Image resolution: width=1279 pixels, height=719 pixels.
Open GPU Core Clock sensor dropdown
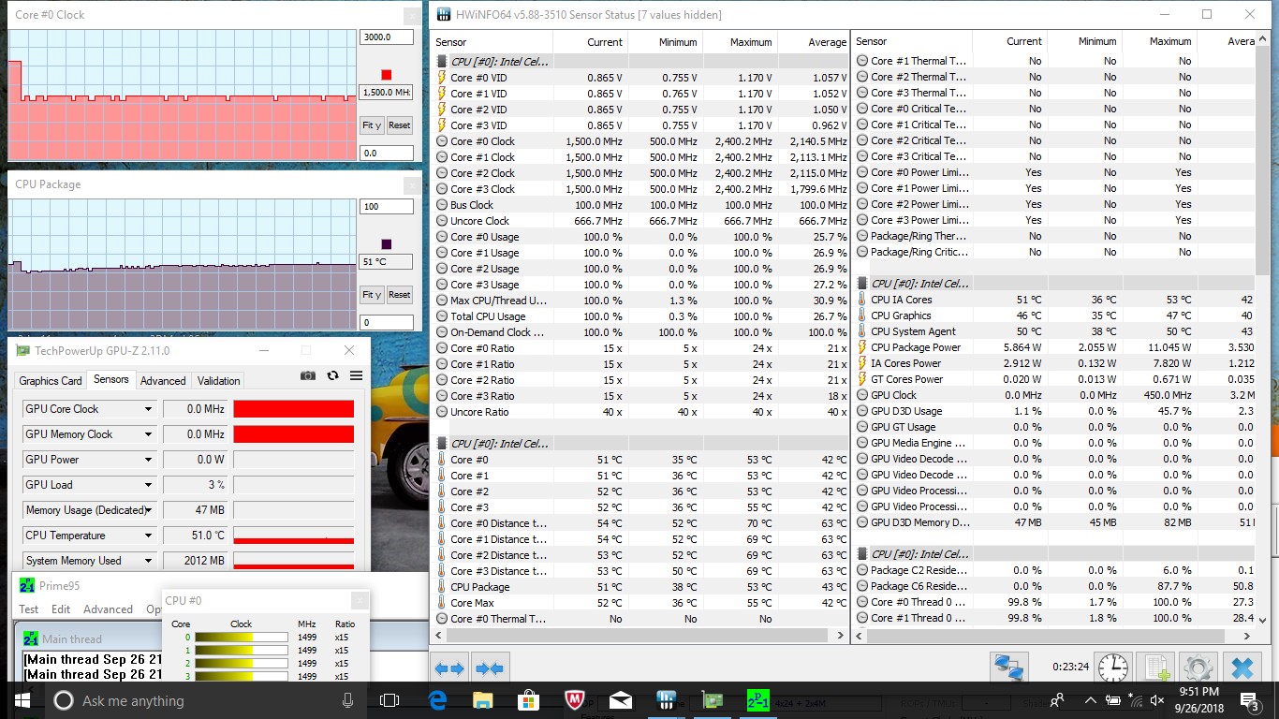[149, 409]
